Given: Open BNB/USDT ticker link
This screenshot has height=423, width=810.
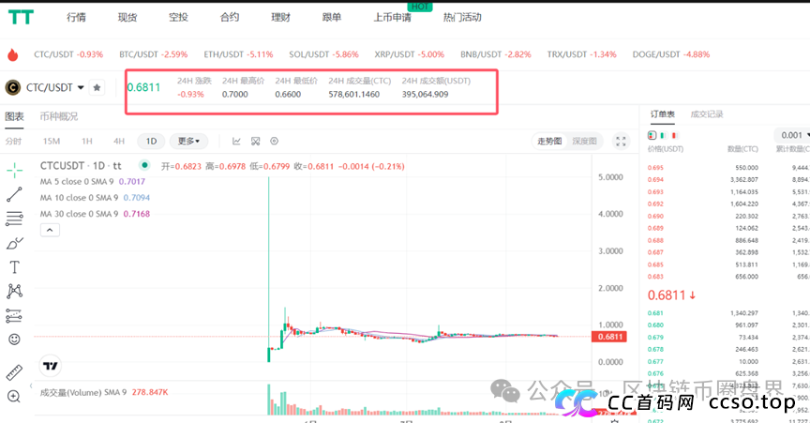Looking at the screenshot, I should [496, 54].
